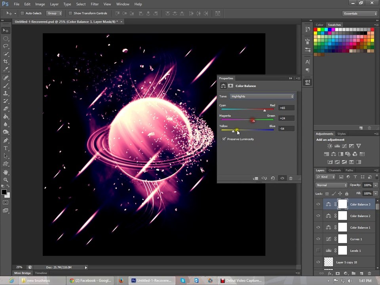Select the Crop tool
380x285 pixels.
(6, 61)
